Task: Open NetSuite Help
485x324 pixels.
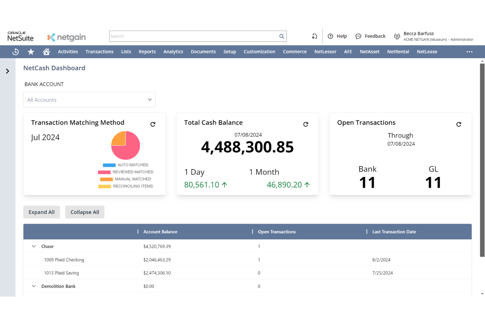Action: click(337, 36)
